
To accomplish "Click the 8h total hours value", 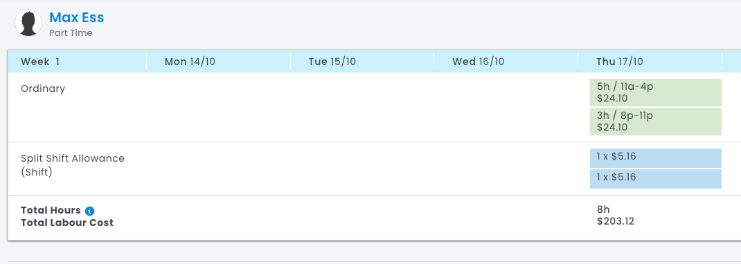I will (x=603, y=210).
